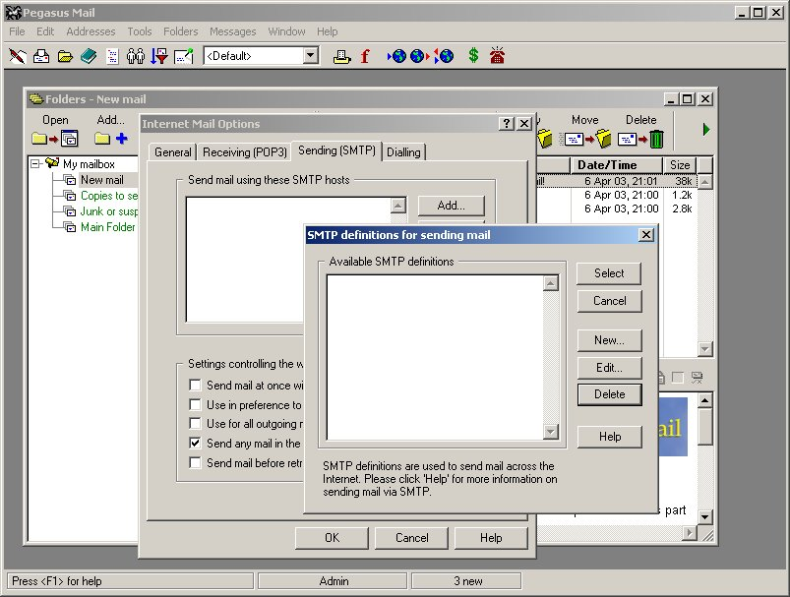
Task: Toggle the 'Send mail before retr' checkbox
Action: [x=196, y=463]
